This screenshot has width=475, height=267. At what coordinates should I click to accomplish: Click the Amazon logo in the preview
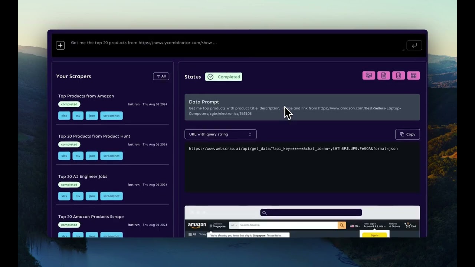coord(197,225)
